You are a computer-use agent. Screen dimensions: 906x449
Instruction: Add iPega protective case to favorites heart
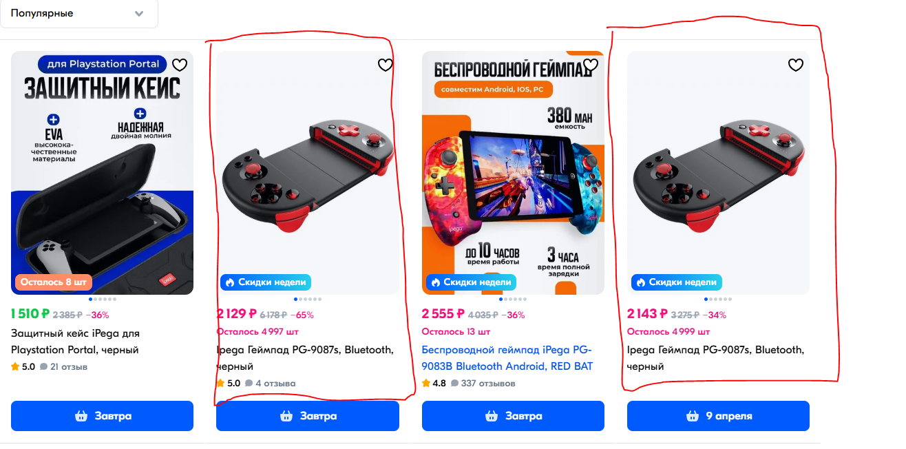tap(180, 65)
